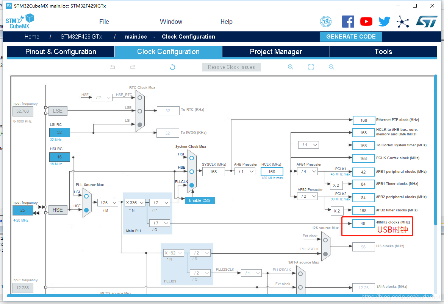This screenshot has height=304, width=444.
Task: Open the PLLI2S /2 Q dropdown
Action: [x=200, y=273]
